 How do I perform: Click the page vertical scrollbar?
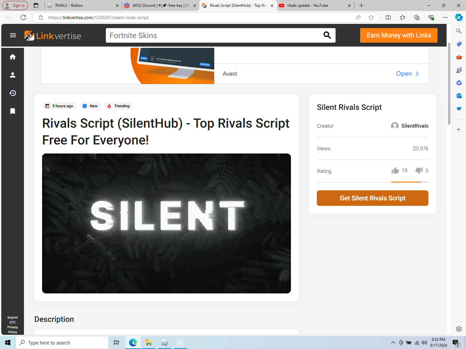tap(449, 83)
